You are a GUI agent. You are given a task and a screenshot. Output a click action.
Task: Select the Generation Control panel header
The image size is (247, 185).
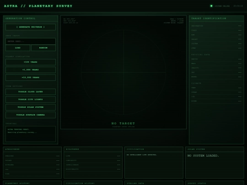[x=31, y=18]
